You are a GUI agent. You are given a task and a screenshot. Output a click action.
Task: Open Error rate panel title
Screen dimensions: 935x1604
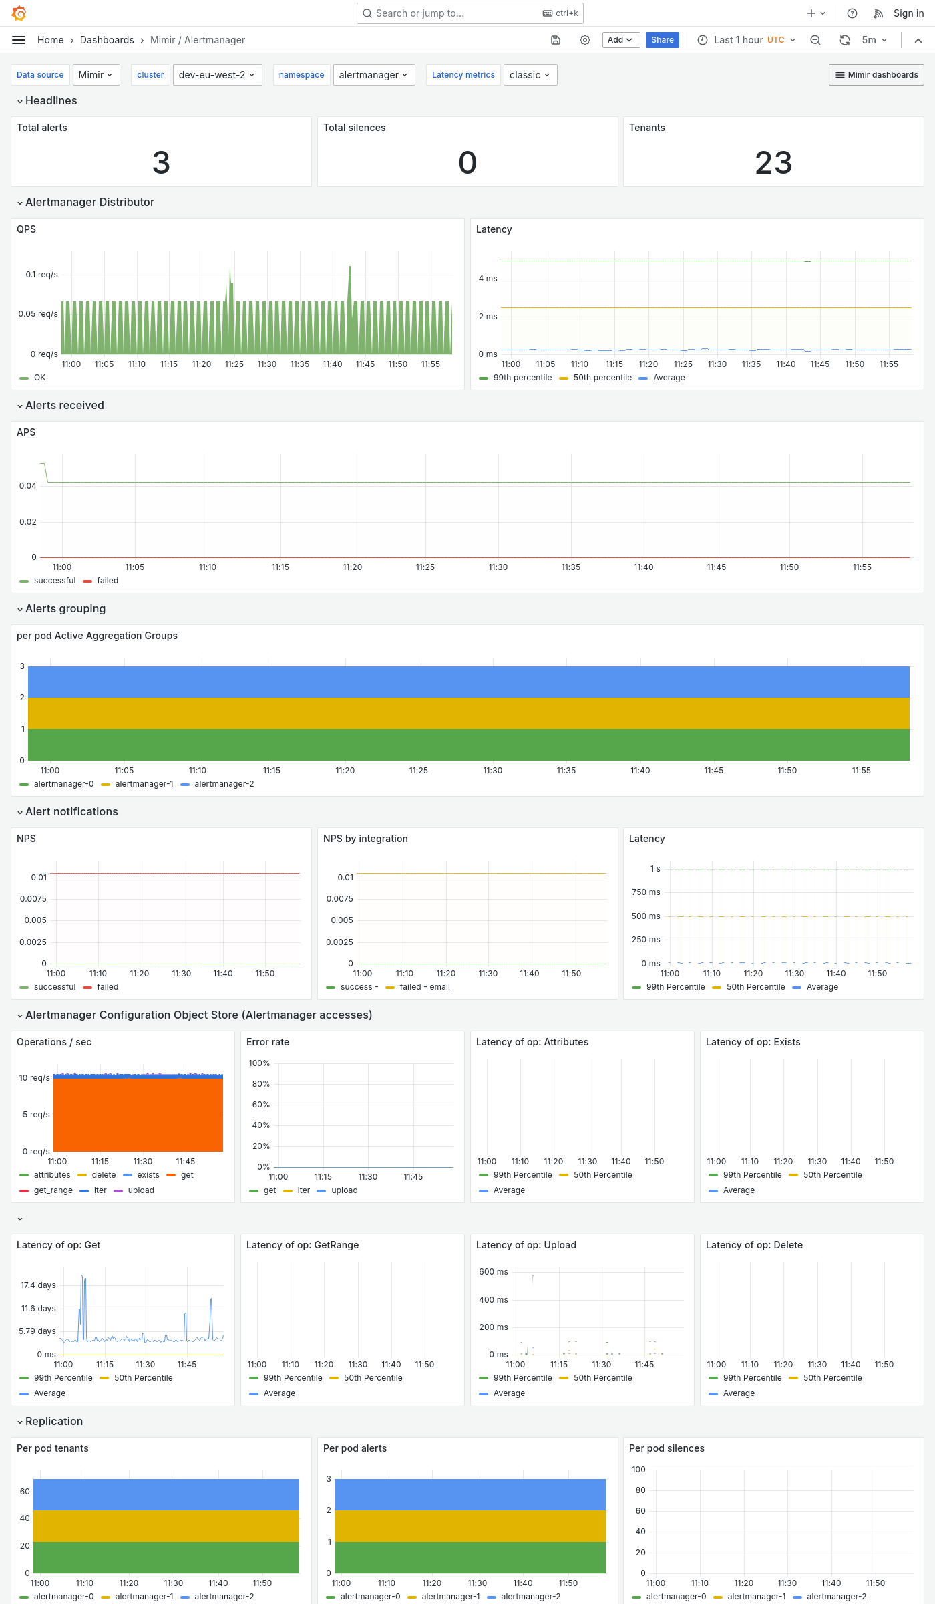pyautogui.click(x=268, y=1042)
